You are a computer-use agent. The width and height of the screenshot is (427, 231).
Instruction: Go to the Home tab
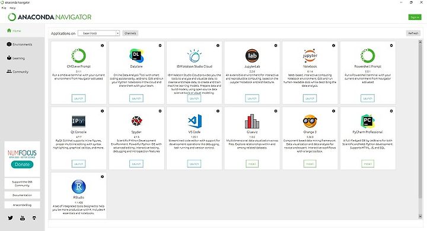tap(22, 30)
